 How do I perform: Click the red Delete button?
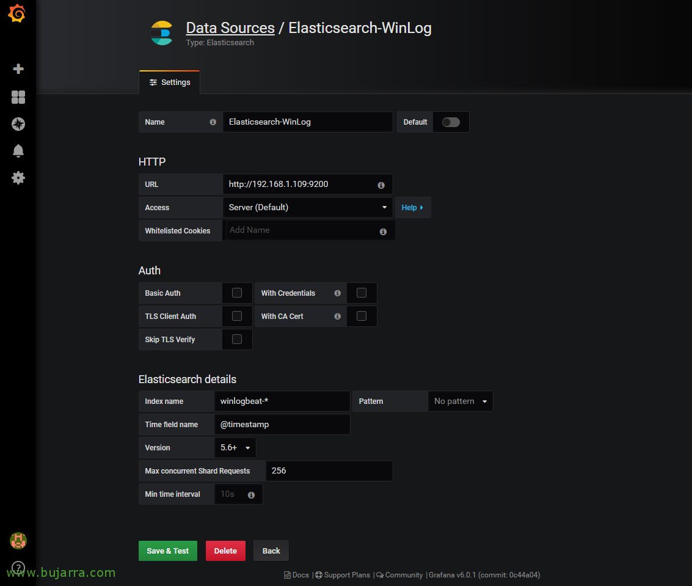tap(225, 551)
